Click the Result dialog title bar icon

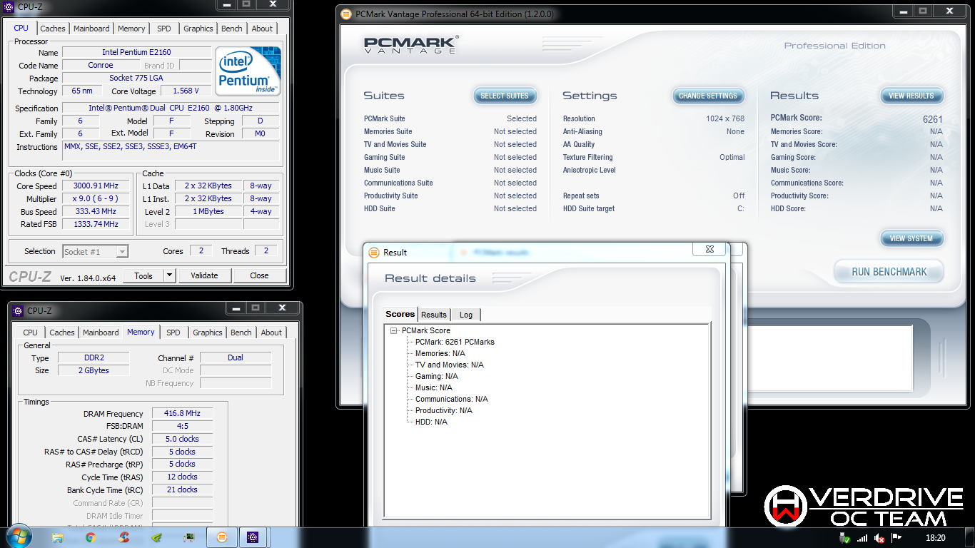[x=374, y=252]
